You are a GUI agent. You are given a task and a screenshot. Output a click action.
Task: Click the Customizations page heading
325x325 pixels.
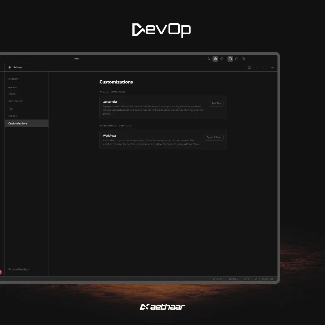pyautogui.click(x=116, y=82)
